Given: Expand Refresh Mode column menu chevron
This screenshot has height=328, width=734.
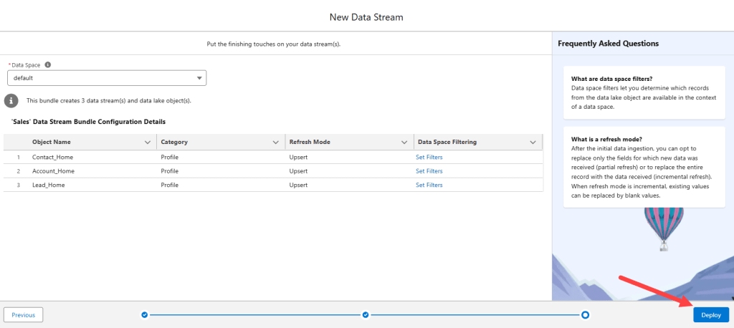Looking at the screenshot, I should point(404,143).
